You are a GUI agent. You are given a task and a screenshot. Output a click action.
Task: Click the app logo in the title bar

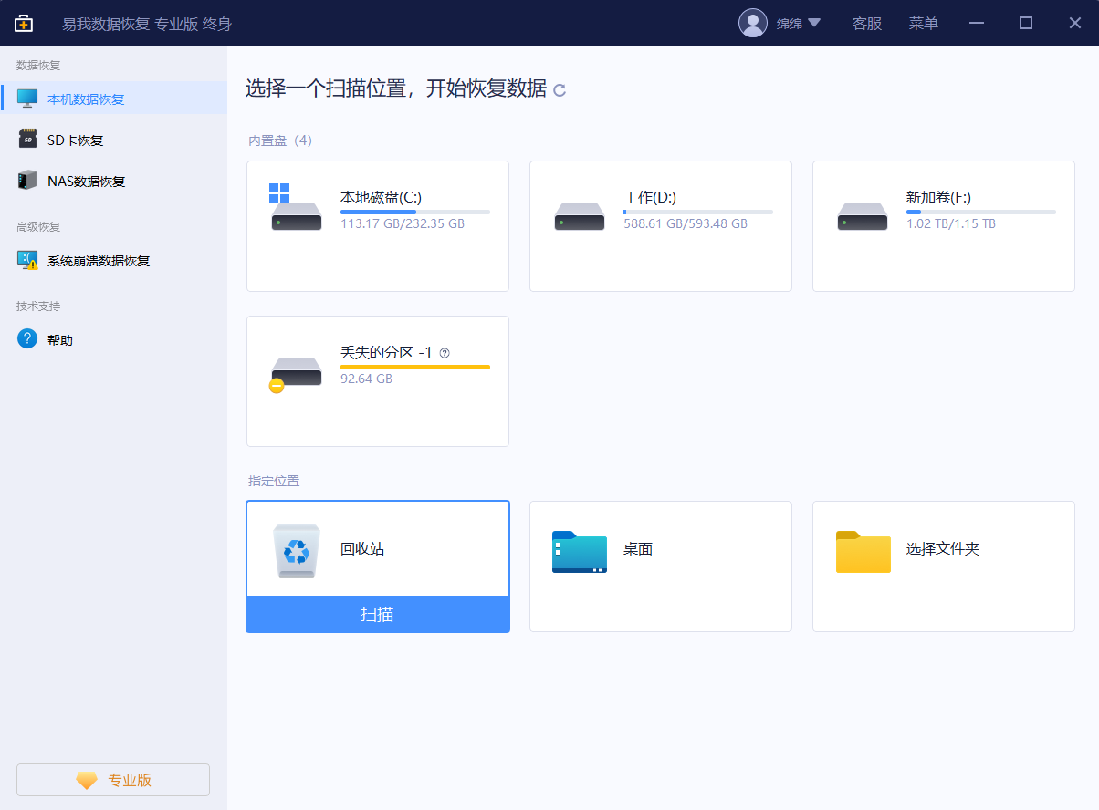click(23, 22)
